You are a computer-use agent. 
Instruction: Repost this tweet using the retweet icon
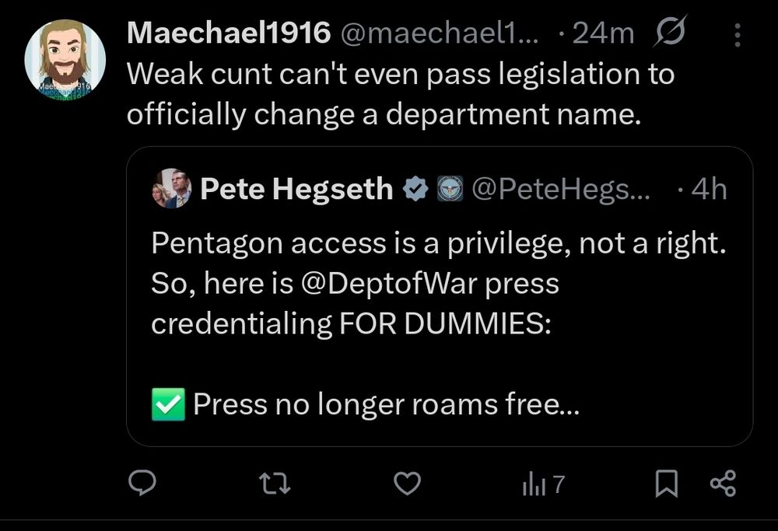click(275, 484)
